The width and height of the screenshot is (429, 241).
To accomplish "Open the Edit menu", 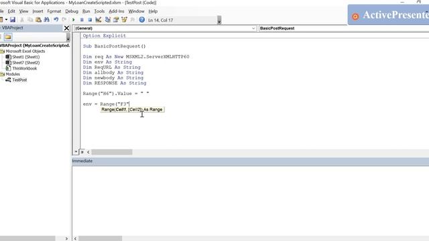I will point(11,11).
